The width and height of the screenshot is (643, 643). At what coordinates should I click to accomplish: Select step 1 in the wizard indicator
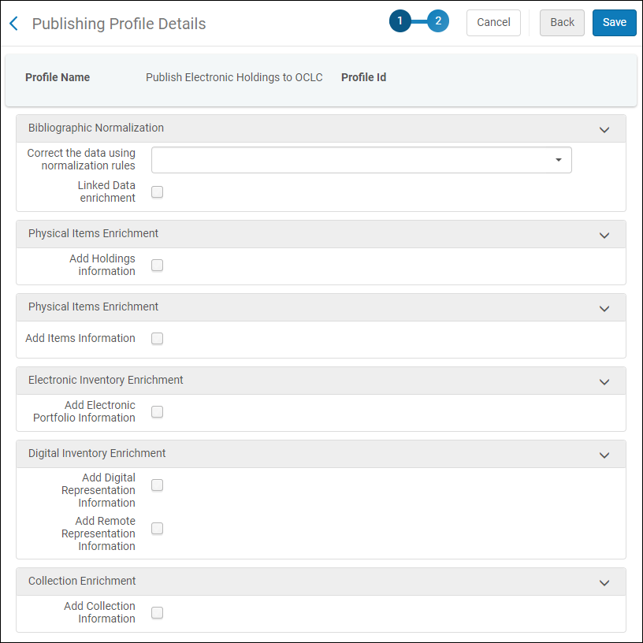(400, 21)
